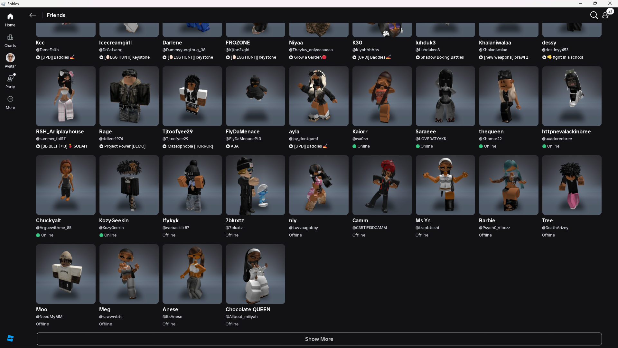Click Rage's Project Power [DEMO] game link

click(x=125, y=146)
